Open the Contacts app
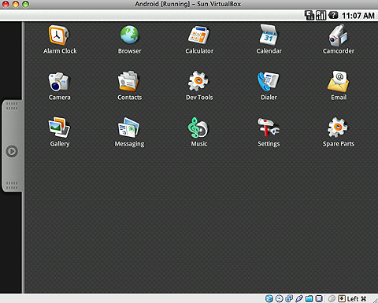This screenshot has height=303, width=378. (129, 86)
